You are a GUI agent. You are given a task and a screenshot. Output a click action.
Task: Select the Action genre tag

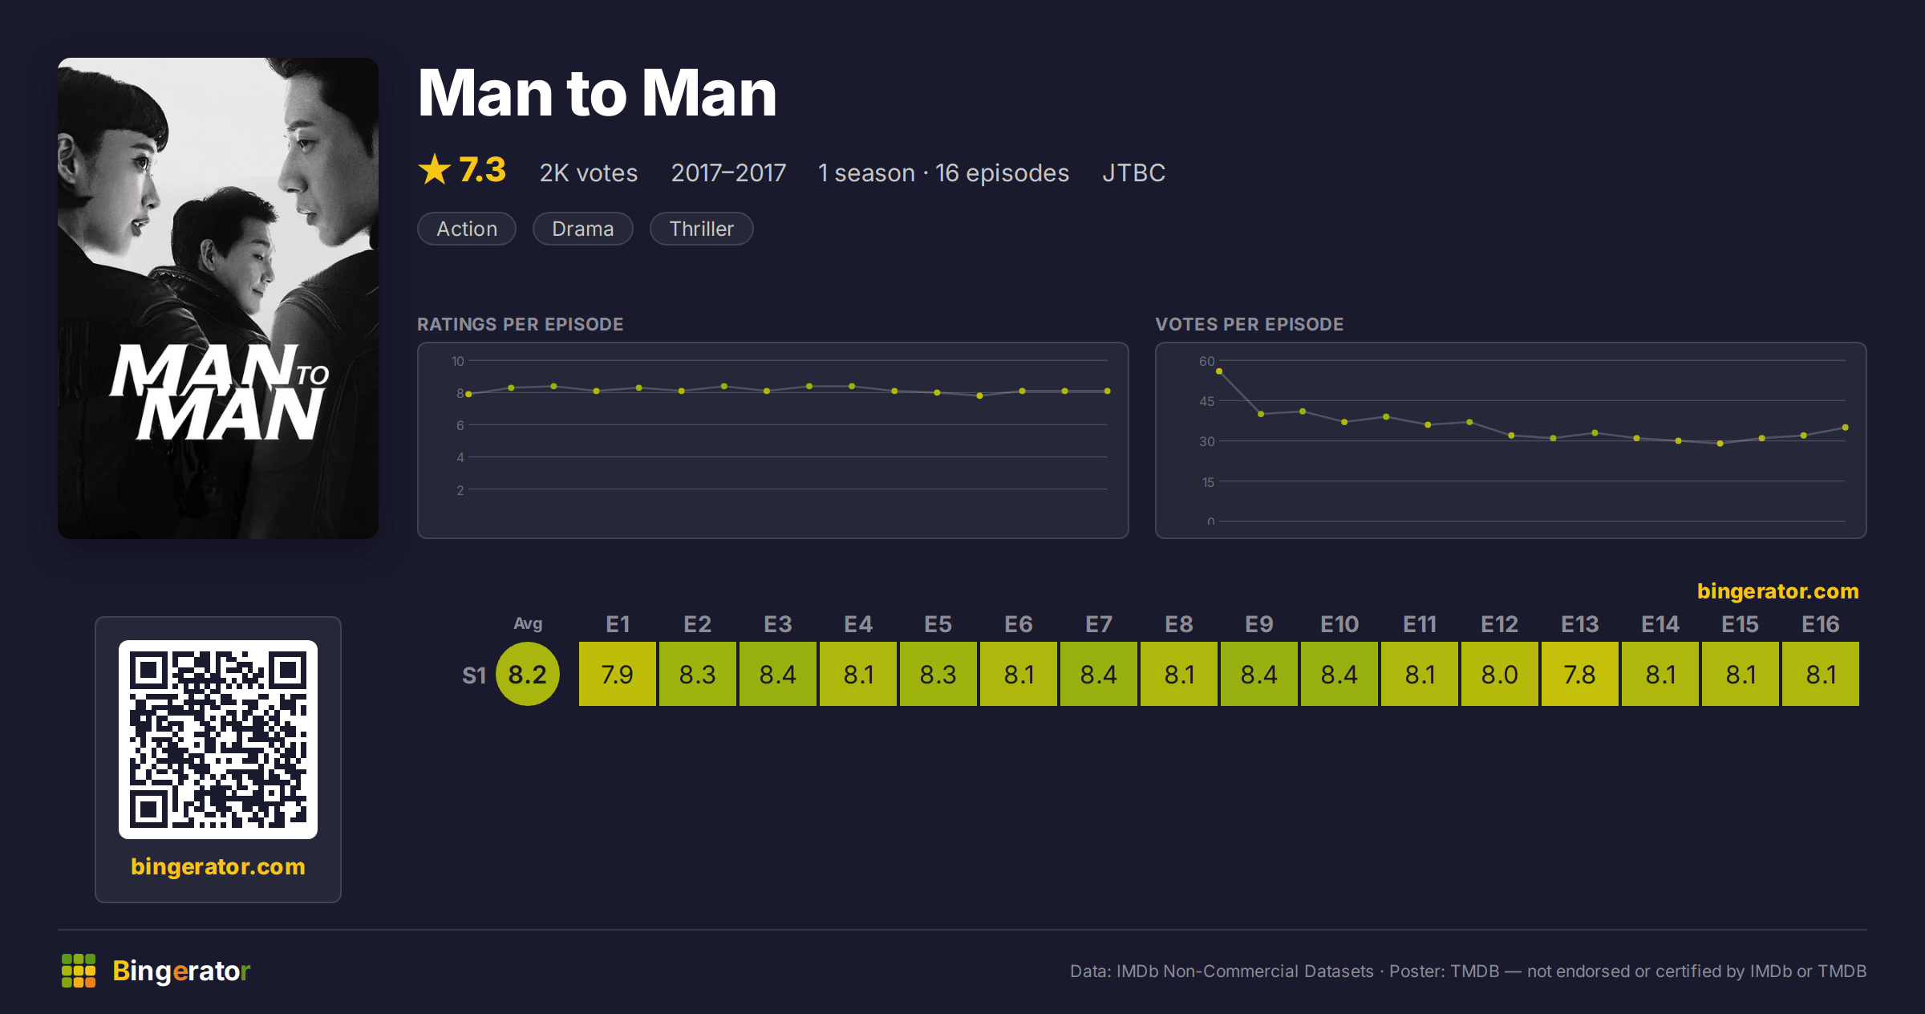467,229
